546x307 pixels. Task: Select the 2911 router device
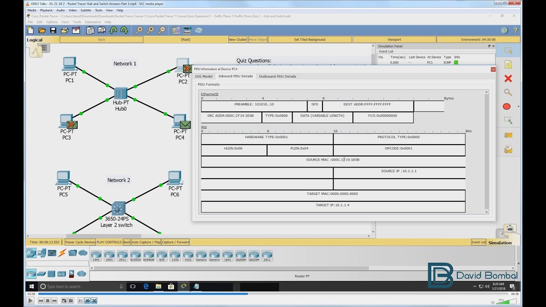click(x=122, y=255)
